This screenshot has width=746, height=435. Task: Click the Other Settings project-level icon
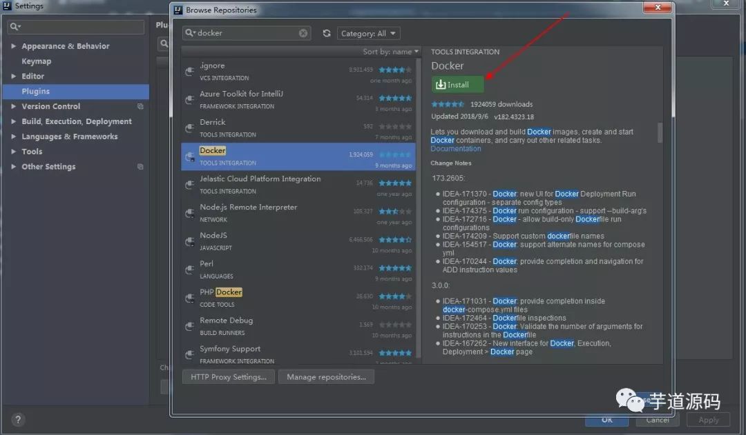[140, 167]
